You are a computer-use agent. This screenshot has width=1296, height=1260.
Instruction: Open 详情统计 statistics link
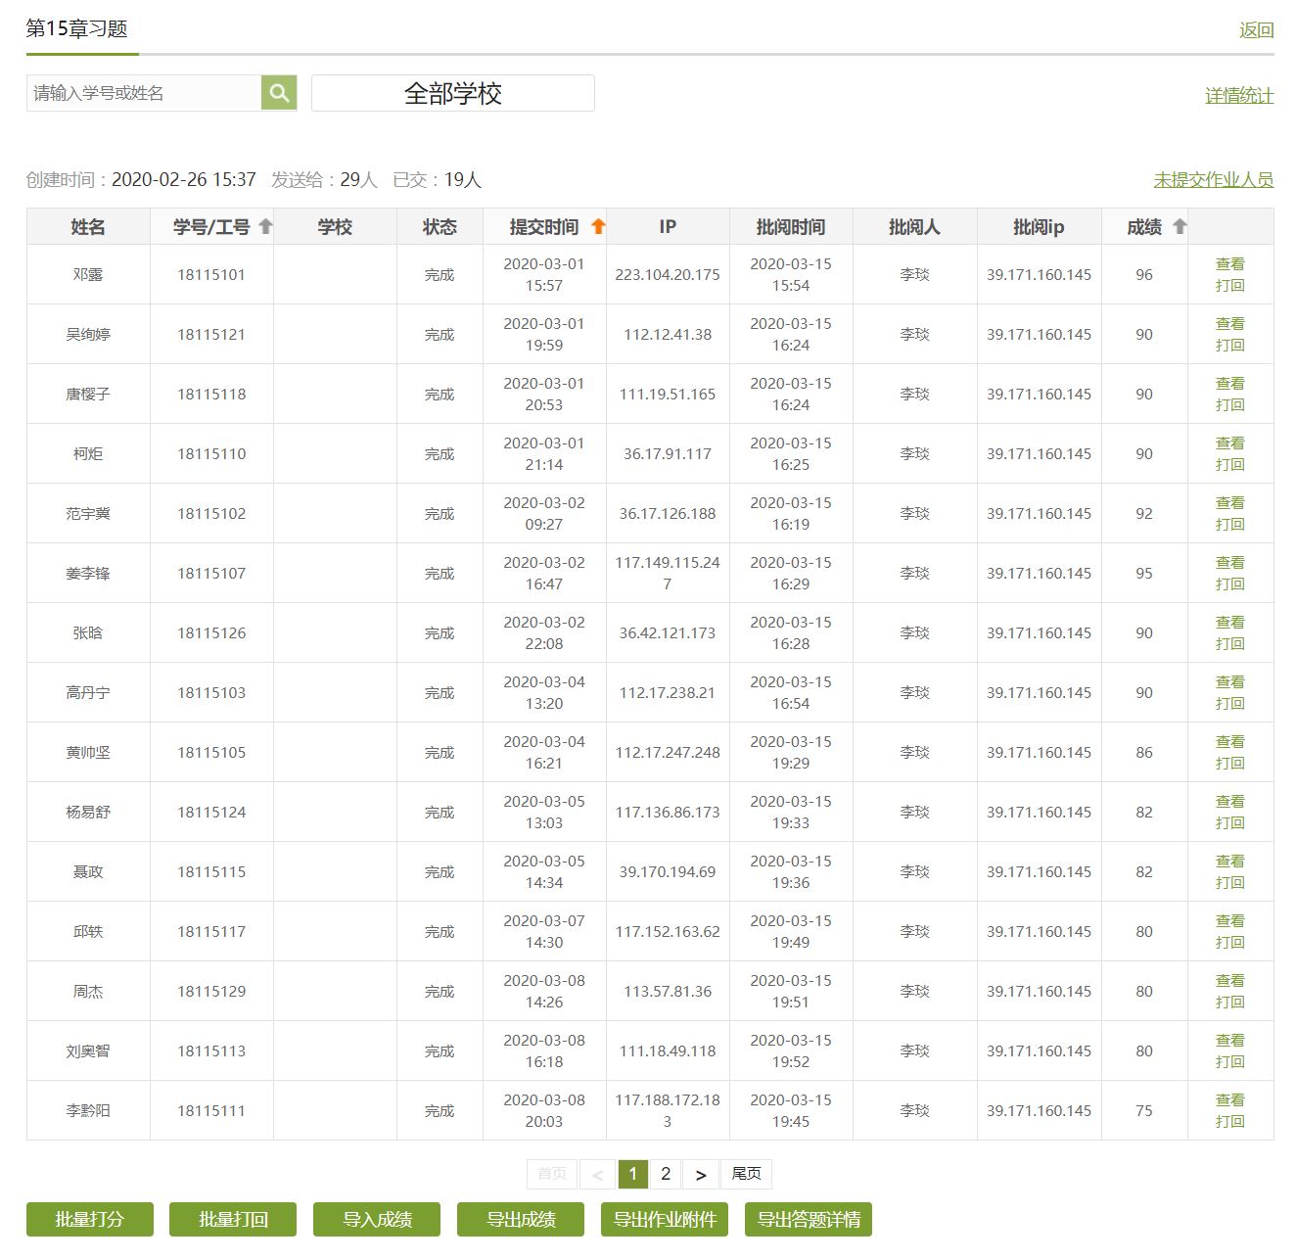point(1238,96)
